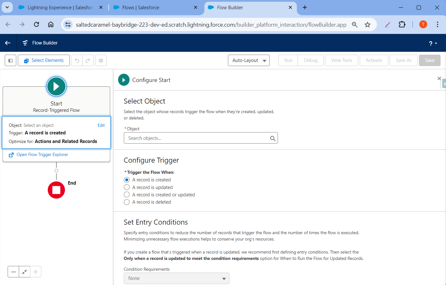Reload the page
Image resolution: width=446 pixels, height=285 pixels.
(36, 24)
